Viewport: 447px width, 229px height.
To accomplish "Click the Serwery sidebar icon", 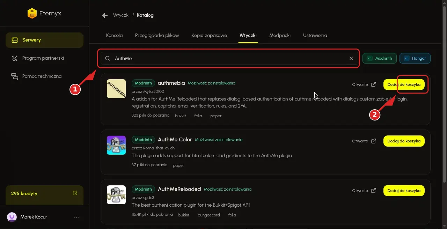I will tap(15, 40).
